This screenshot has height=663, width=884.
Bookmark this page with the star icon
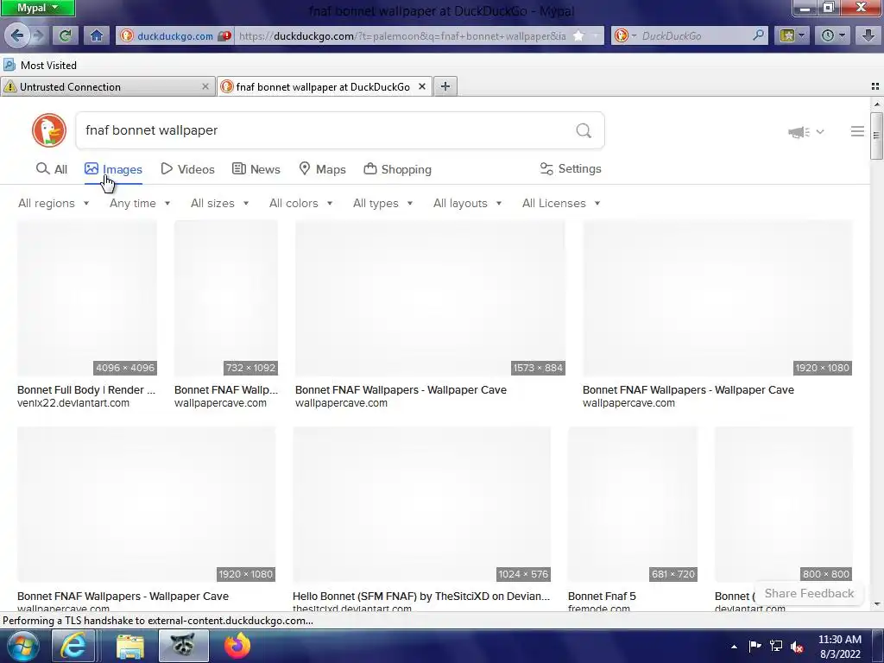click(x=578, y=35)
